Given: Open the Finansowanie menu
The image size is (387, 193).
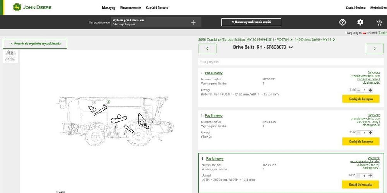Looking at the screenshot, I should point(131,8).
